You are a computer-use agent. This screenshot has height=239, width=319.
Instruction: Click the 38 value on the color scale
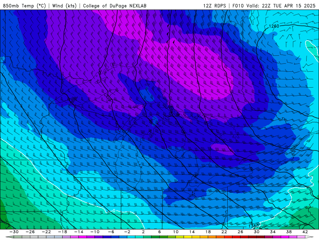[289, 232]
